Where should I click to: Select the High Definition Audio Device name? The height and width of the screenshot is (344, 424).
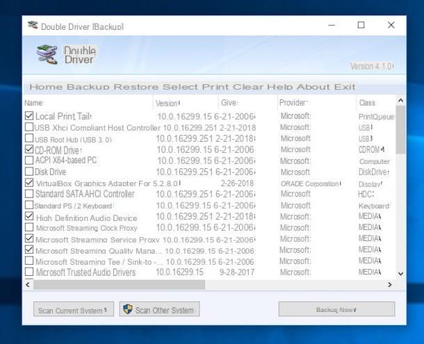[x=86, y=218]
